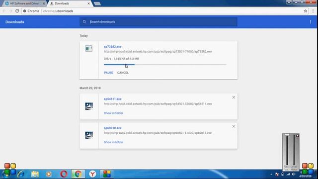Go forward with the browser forward arrow
Image resolution: width=318 pixels, height=179 pixels.
(x=10, y=11)
